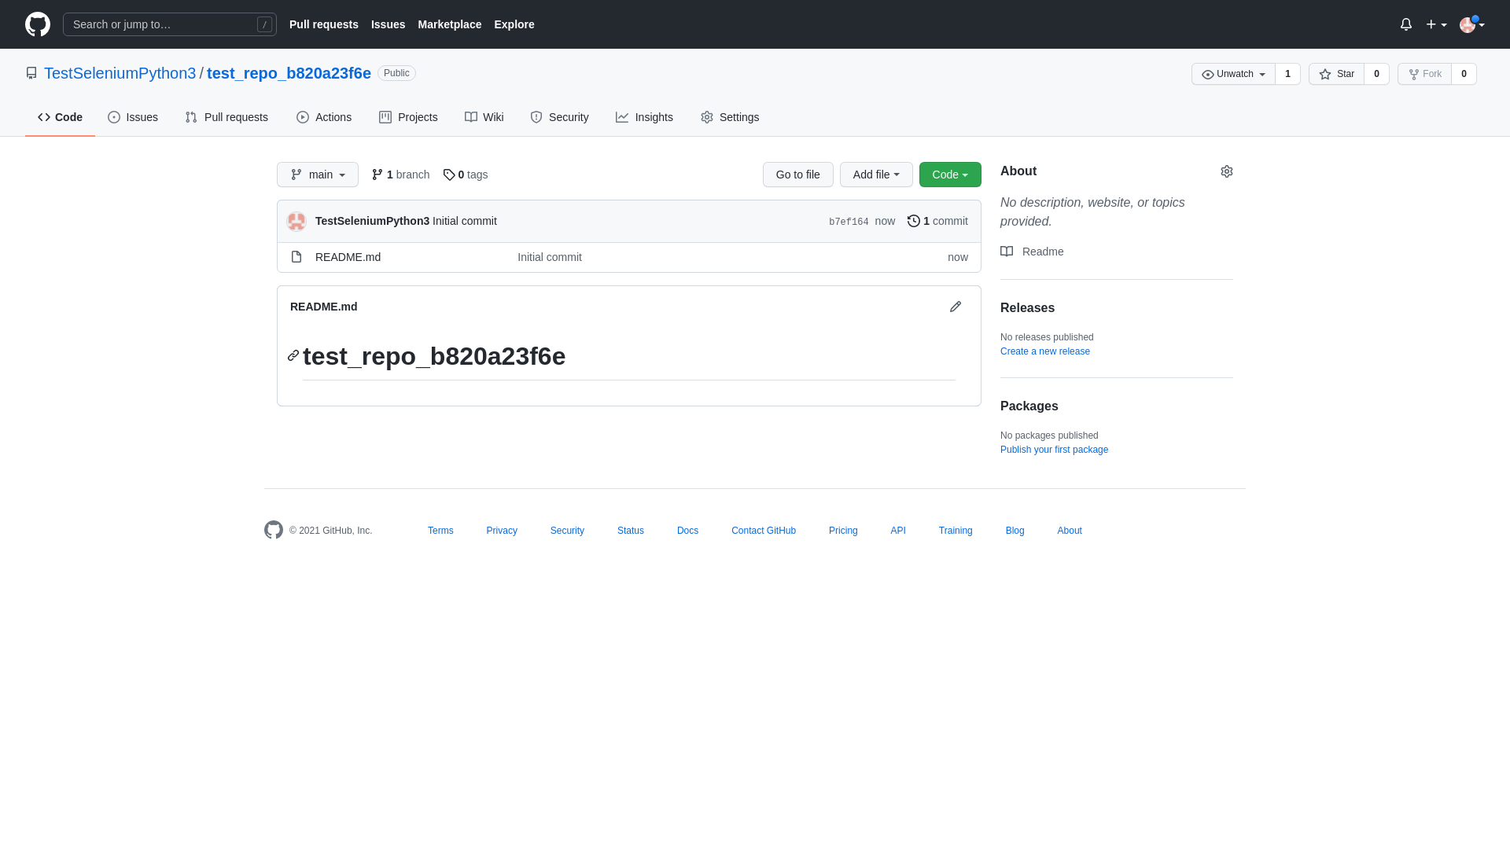The width and height of the screenshot is (1510, 849).
Task: Open the API footer link
Action: click(898, 531)
